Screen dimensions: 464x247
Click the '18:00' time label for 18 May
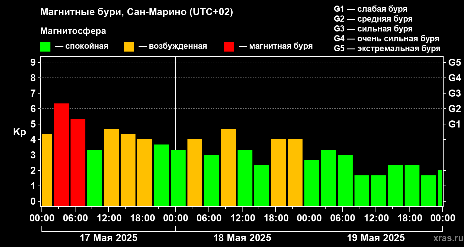tap(276, 218)
